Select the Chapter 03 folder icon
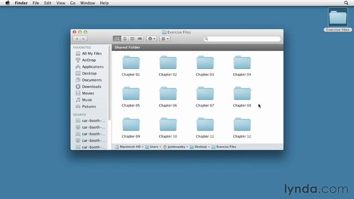The height and width of the screenshot is (199, 354). tap(205, 62)
